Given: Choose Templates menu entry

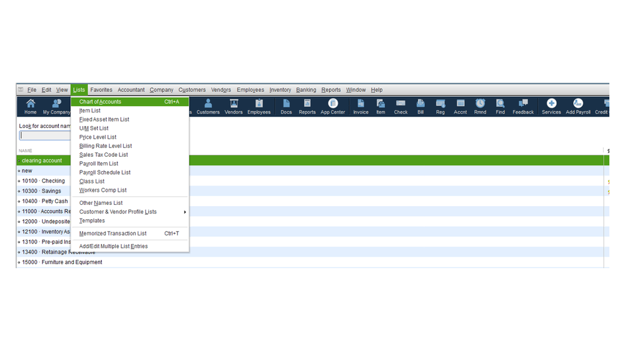Looking at the screenshot, I should (x=130, y=220).
